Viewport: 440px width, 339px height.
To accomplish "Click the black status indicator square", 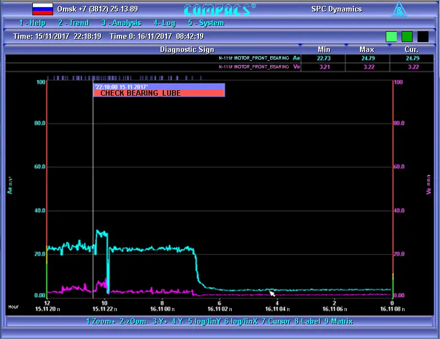I will click(423, 37).
